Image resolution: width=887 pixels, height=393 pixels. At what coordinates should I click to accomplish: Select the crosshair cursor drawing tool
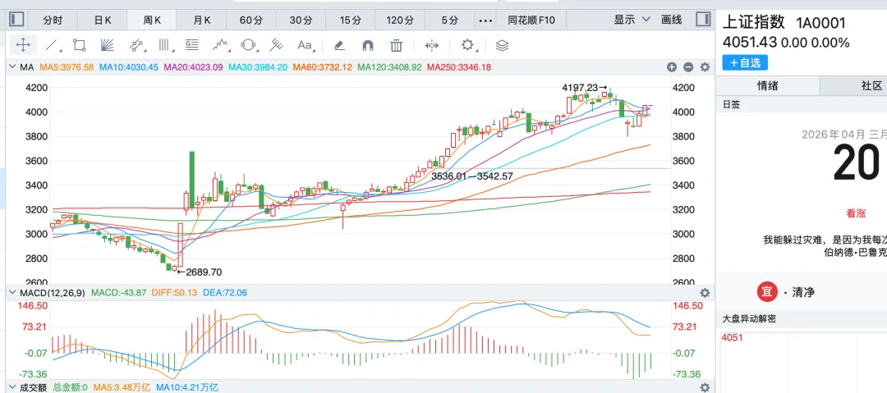click(24, 45)
